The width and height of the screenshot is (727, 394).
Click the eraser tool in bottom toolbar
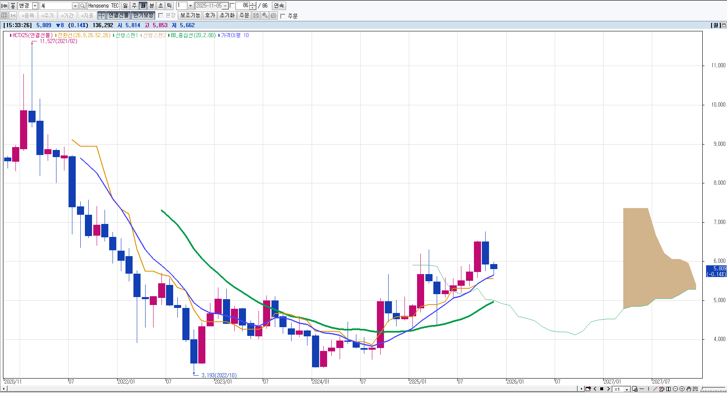click(661, 389)
